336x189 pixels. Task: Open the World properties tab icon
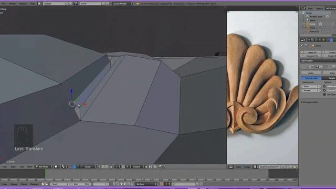tap(320, 40)
